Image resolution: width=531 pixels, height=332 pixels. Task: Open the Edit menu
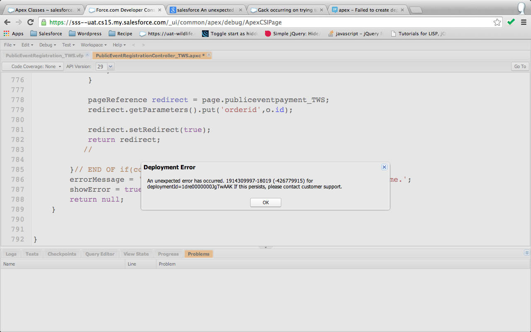coord(27,45)
